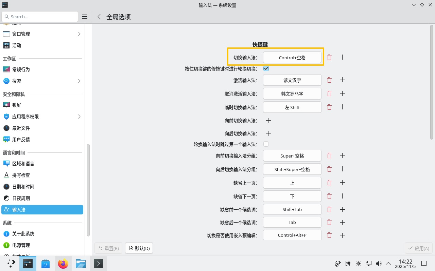Image resolution: width=435 pixels, height=271 pixels.
Task: Launch the Discover software store from the taskbar
Action: tap(46, 263)
